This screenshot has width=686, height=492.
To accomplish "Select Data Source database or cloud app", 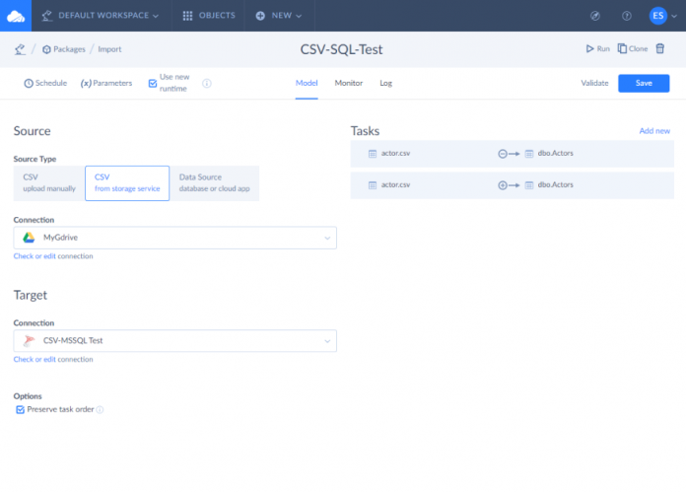I will coord(215,183).
